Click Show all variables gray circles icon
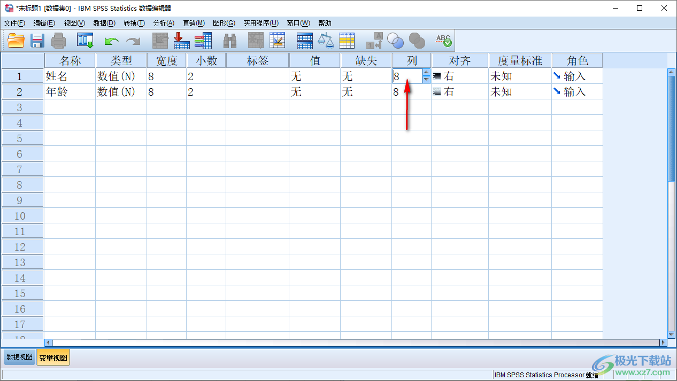 [417, 41]
